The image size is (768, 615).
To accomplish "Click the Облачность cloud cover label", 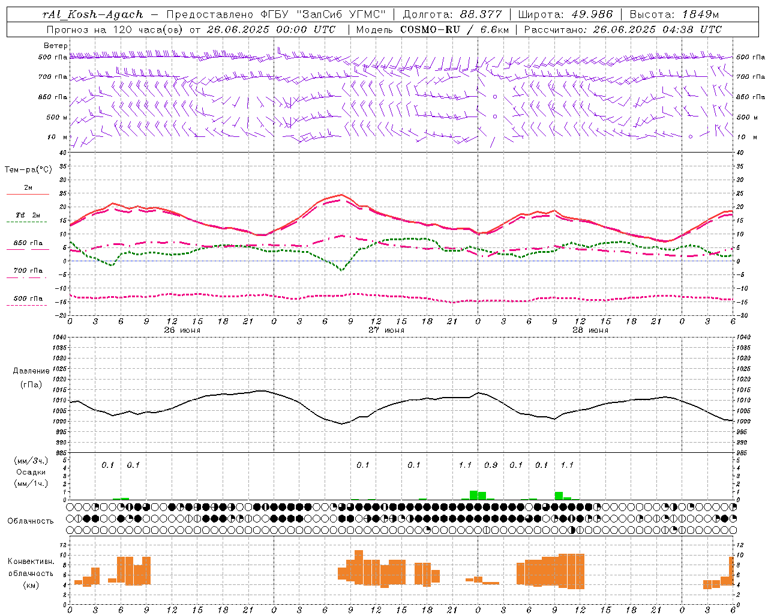I will 31,521.
